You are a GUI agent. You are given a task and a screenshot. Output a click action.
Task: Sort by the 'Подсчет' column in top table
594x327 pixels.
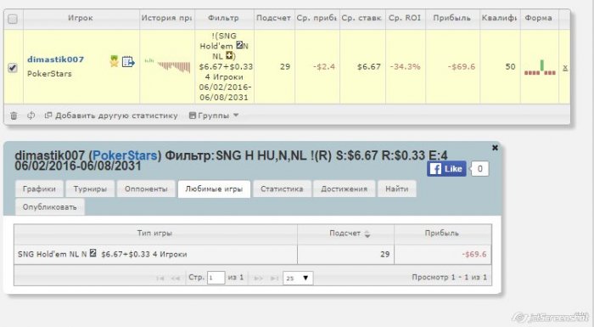(x=274, y=18)
